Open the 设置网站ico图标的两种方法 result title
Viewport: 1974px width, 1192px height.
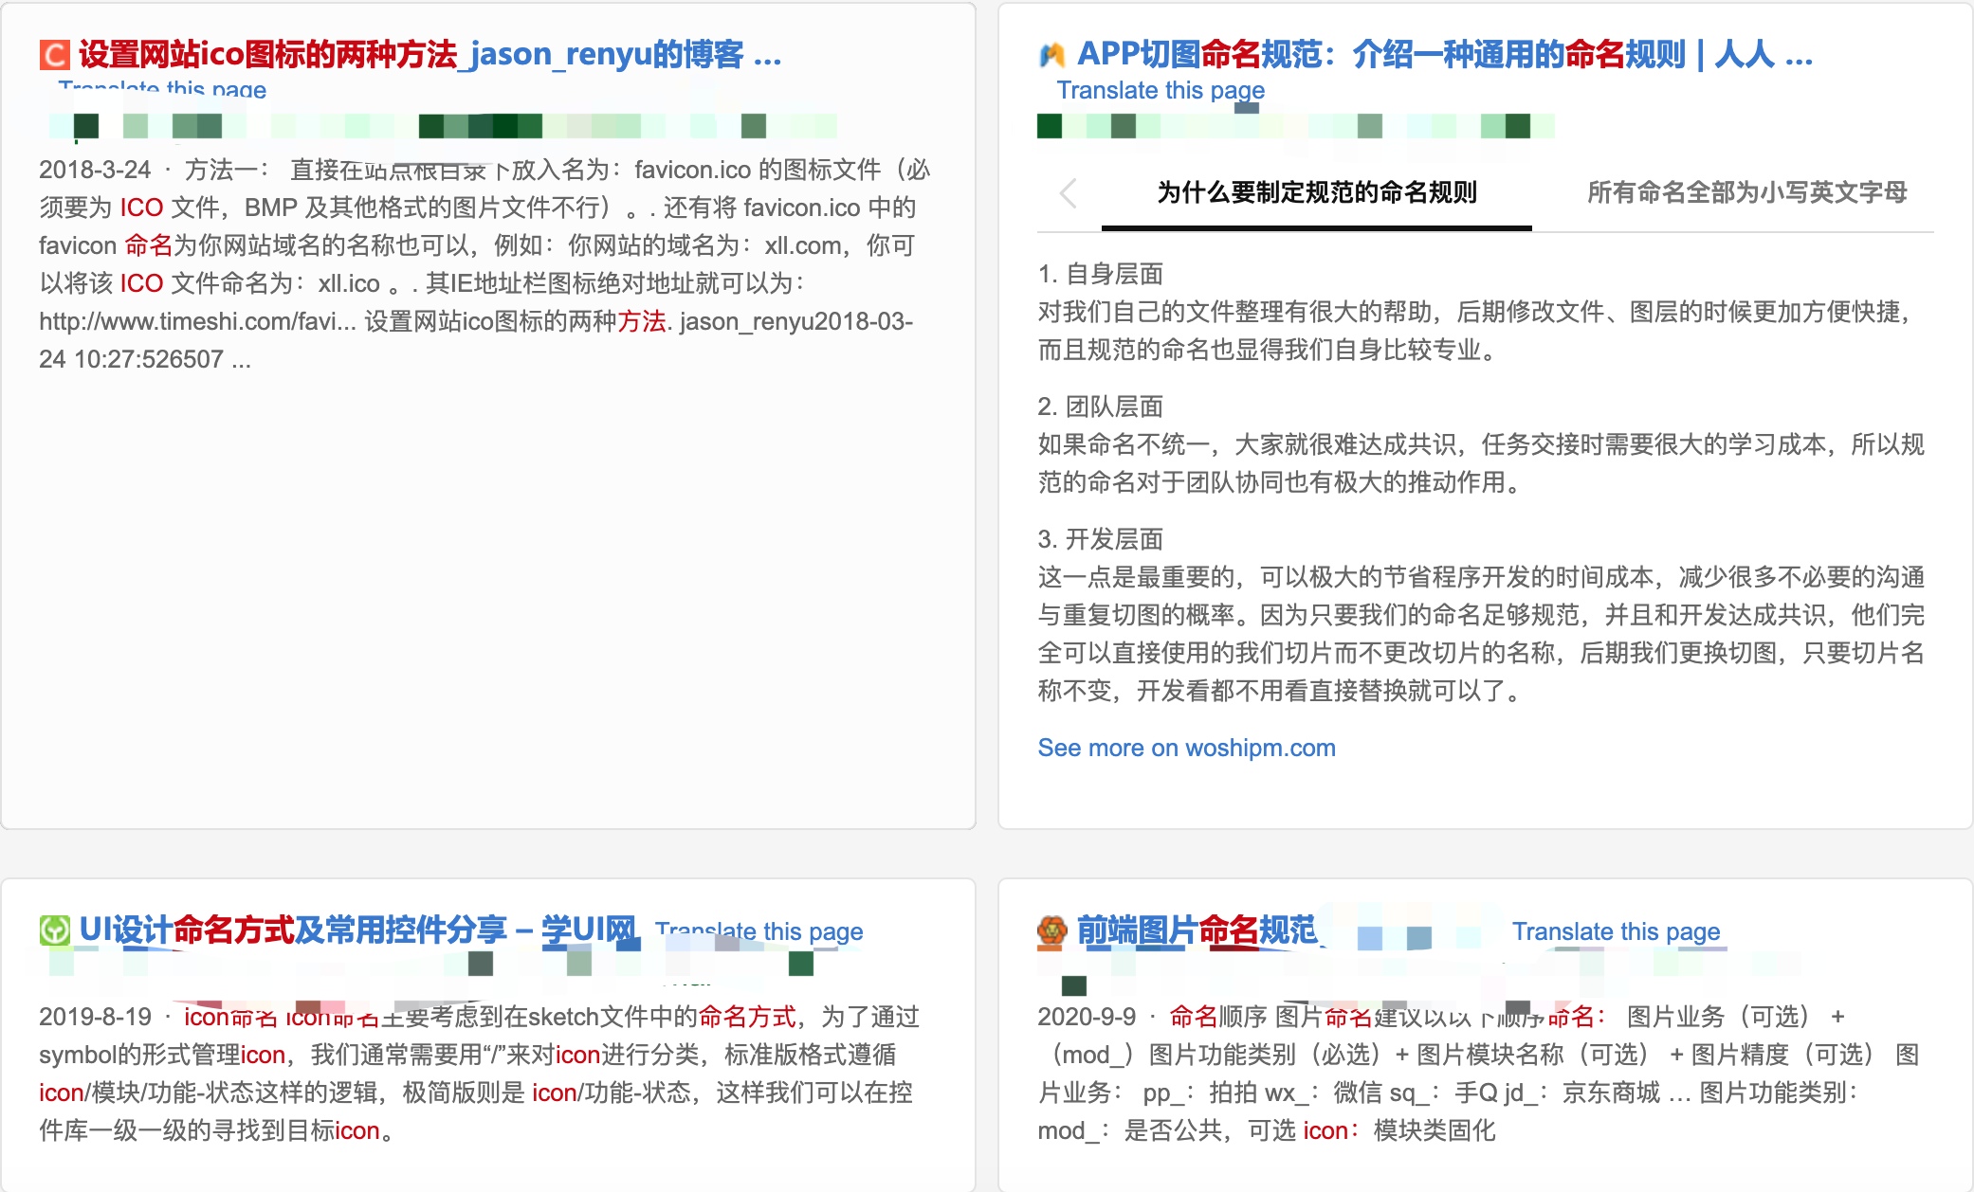coord(429,55)
